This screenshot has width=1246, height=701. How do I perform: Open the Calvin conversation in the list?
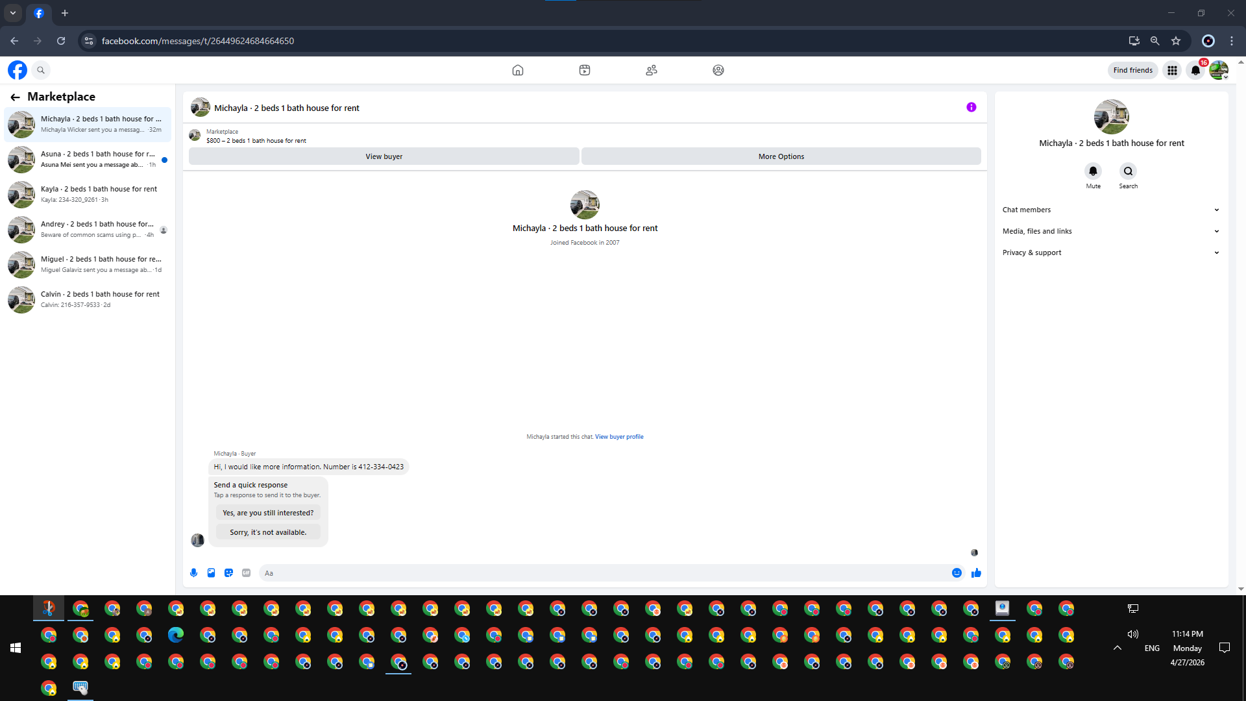[88, 299]
